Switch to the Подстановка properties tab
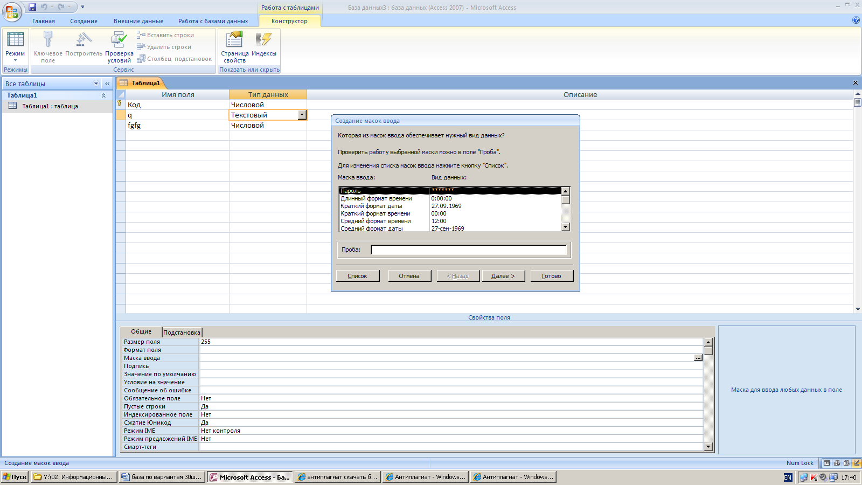The width and height of the screenshot is (862, 485). [x=182, y=332]
